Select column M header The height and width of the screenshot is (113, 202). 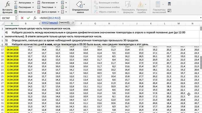[179, 24]
